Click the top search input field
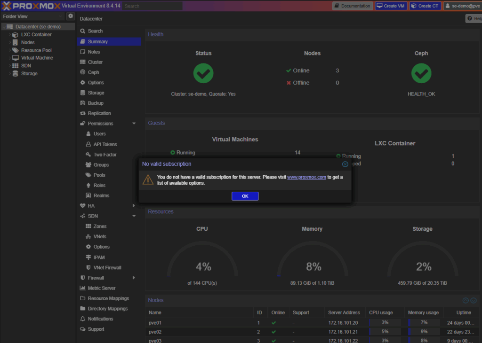The height and width of the screenshot is (343, 482). coord(152,6)
